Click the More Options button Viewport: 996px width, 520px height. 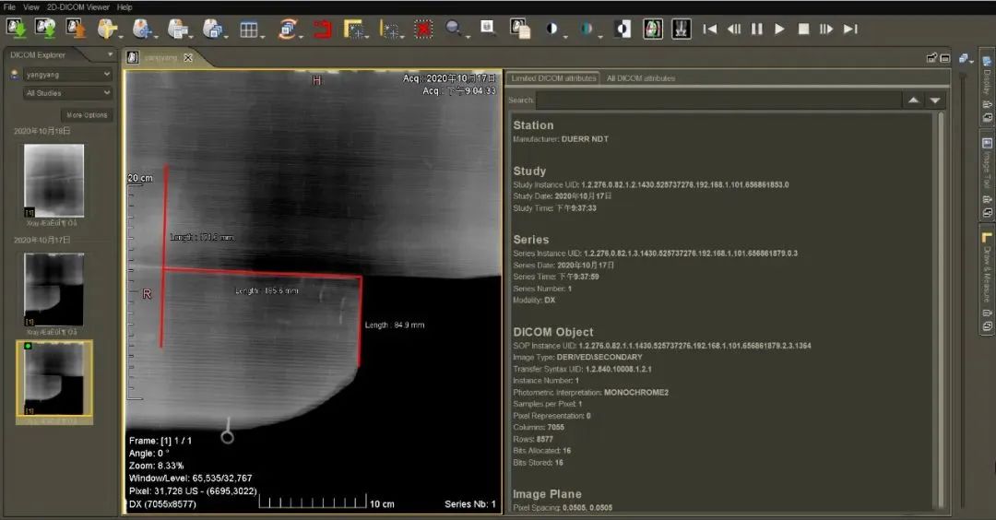click(87, 115)
